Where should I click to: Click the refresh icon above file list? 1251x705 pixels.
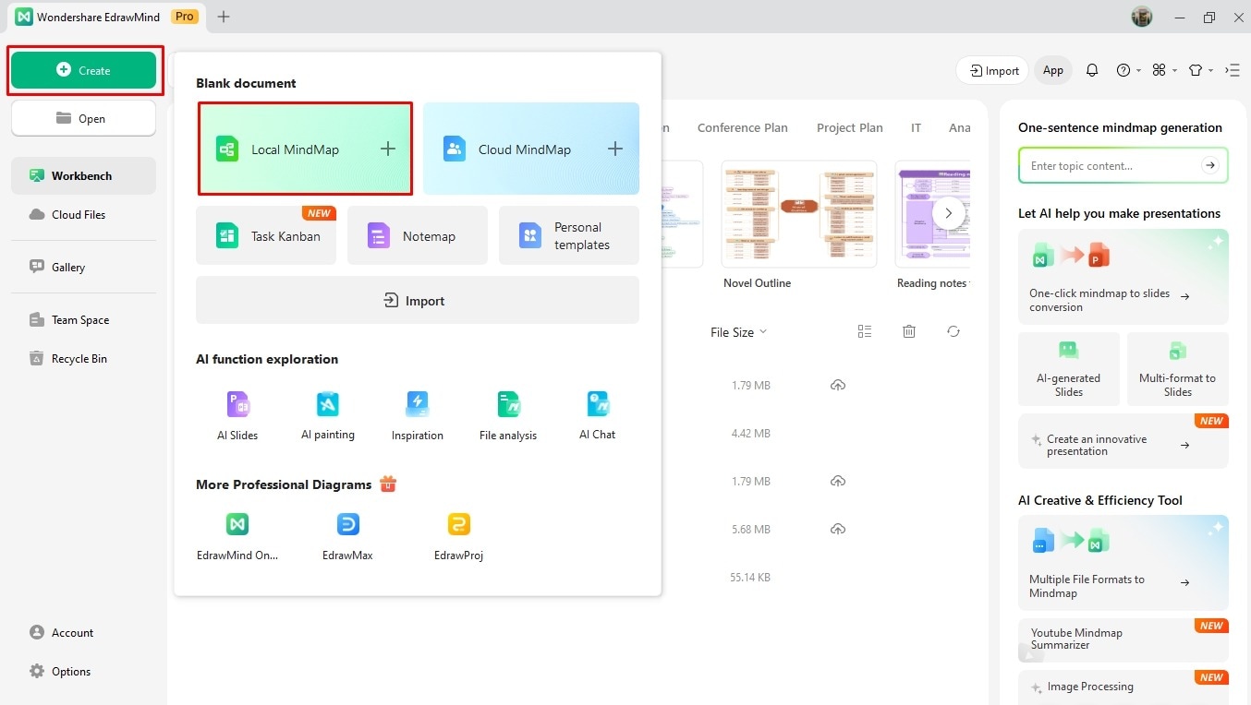point(953,331)
